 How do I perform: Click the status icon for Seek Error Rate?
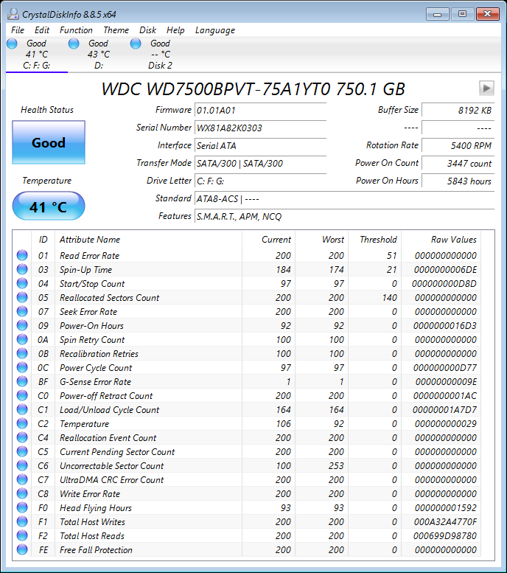point(22,311)
